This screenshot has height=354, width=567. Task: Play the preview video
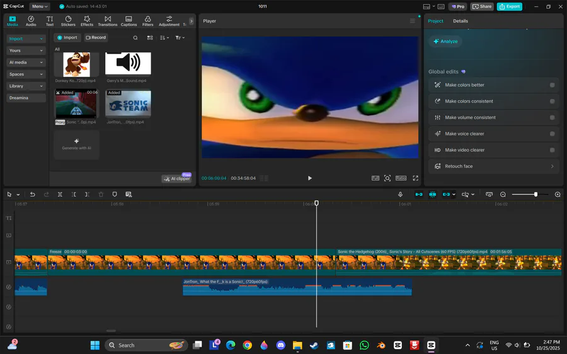coord(309,178)
